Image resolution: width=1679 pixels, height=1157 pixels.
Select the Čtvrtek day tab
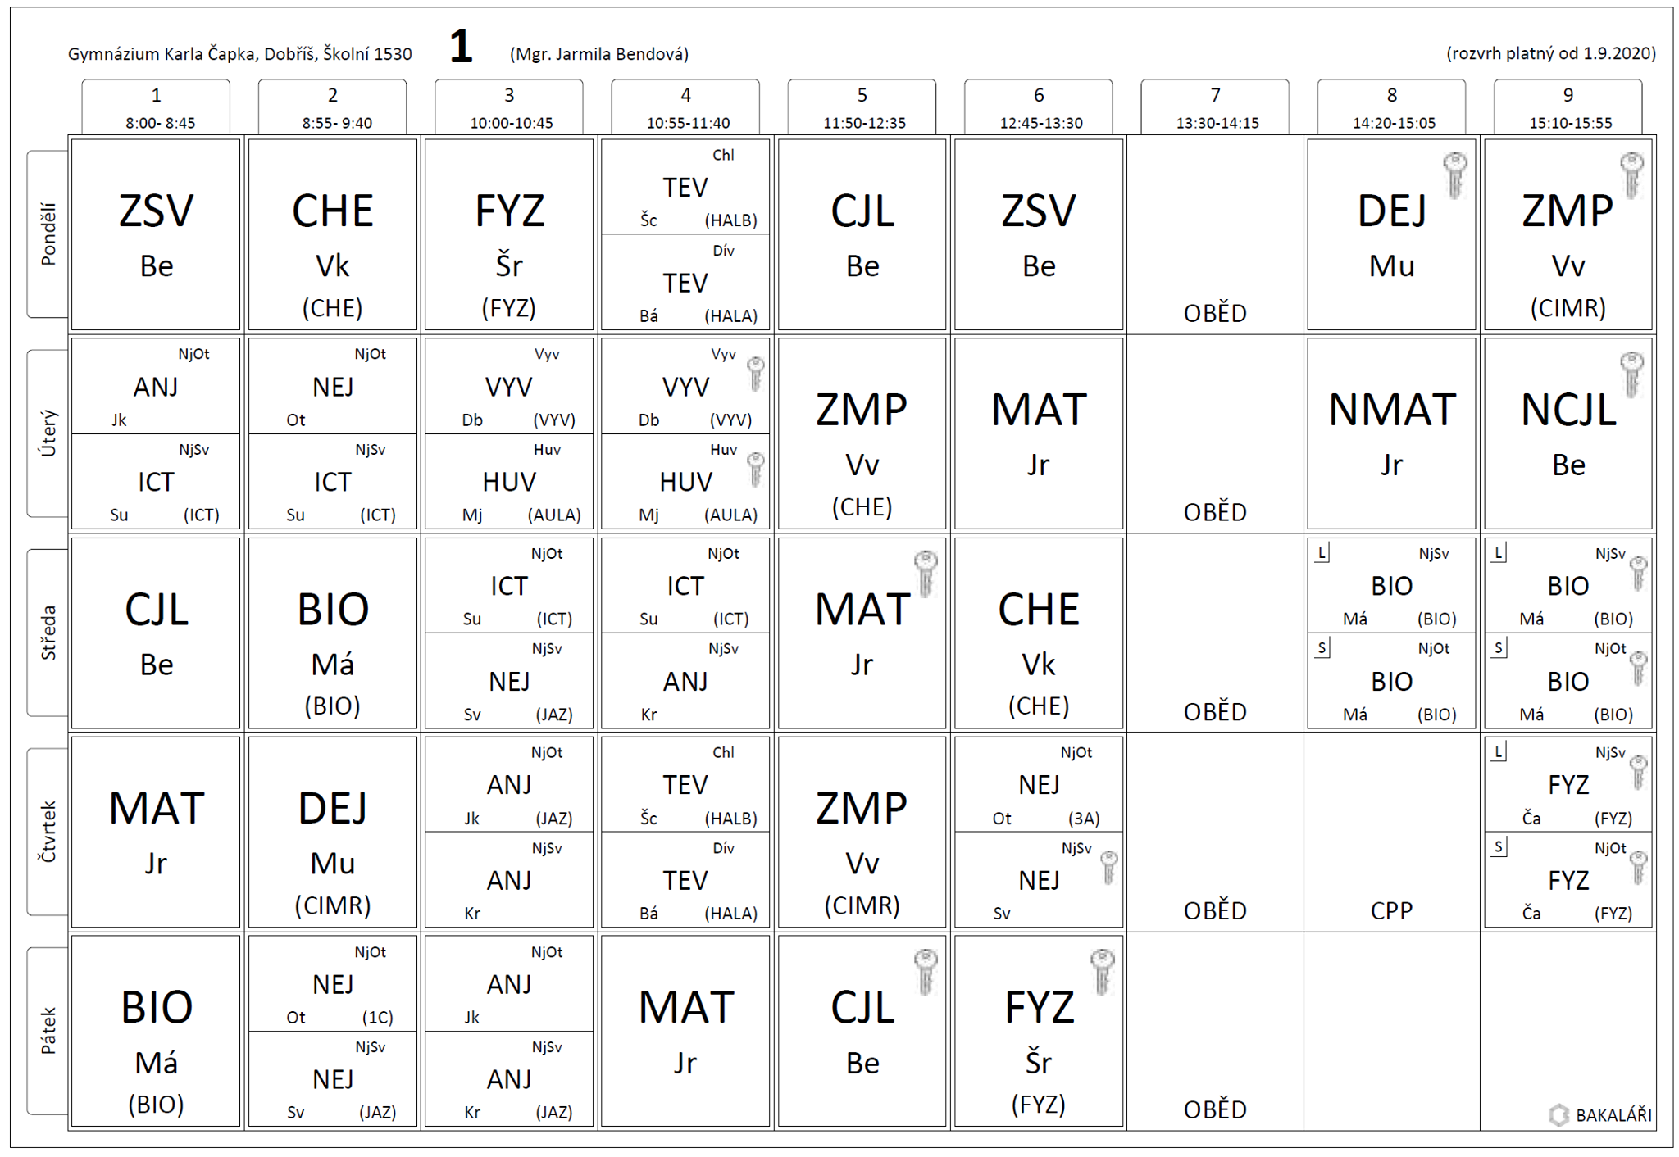click(x=48, y=831)
